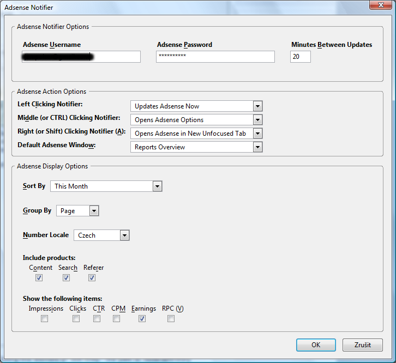396x363 pixels.
Task: Uncheck the Content product checkbox
Action: [x=39, y=277]
